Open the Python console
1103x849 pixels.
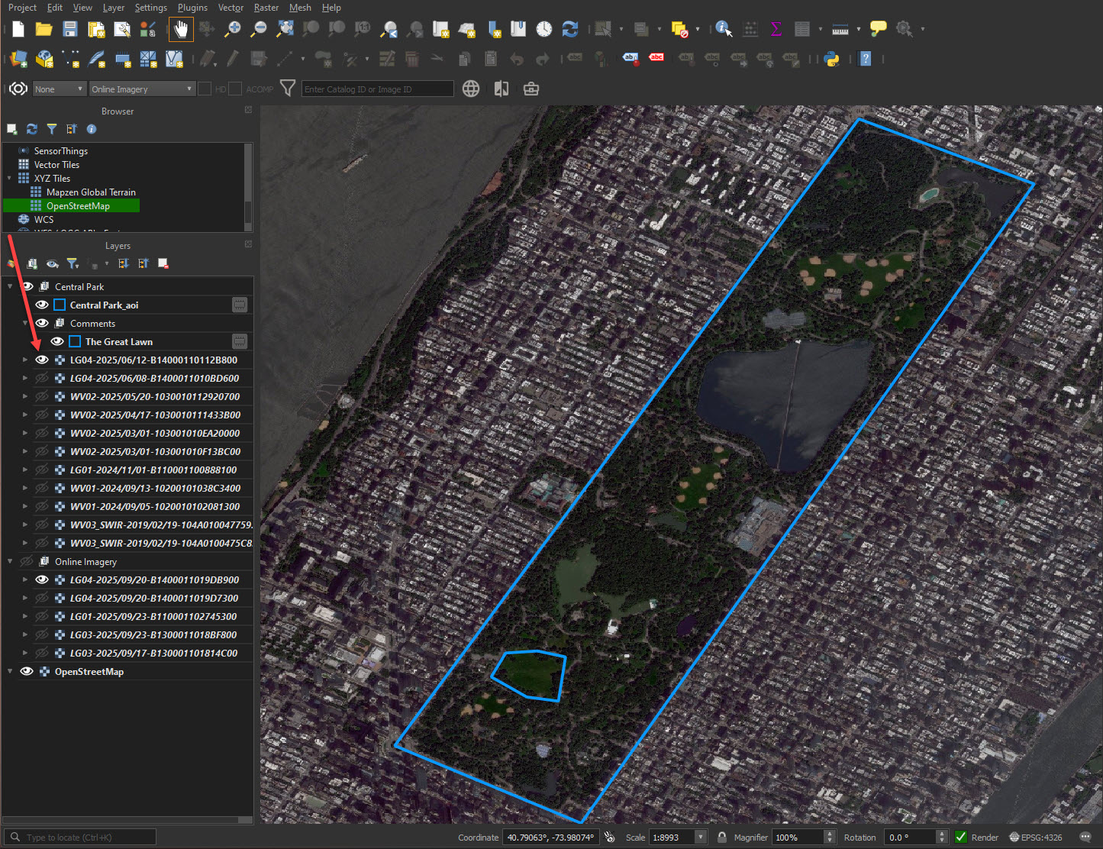(832, 59)
